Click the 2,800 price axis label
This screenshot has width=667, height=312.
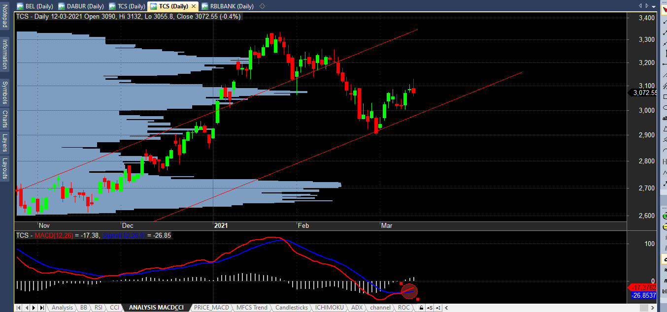tap(646, 161)
